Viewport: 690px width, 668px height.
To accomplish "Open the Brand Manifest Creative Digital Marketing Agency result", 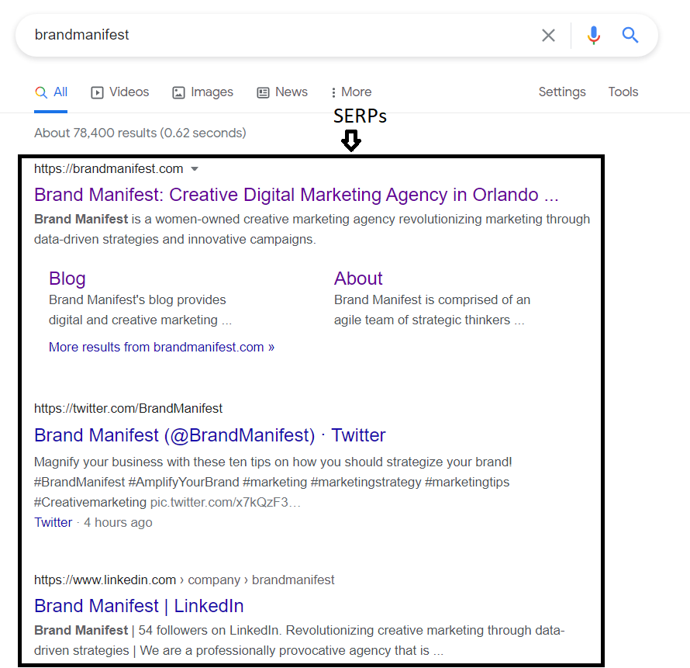I will pos(296,195).
